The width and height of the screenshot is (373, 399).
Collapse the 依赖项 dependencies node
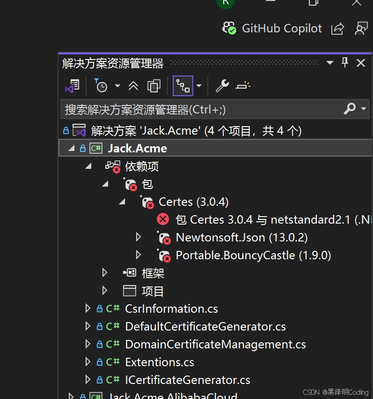coord(88,166)
